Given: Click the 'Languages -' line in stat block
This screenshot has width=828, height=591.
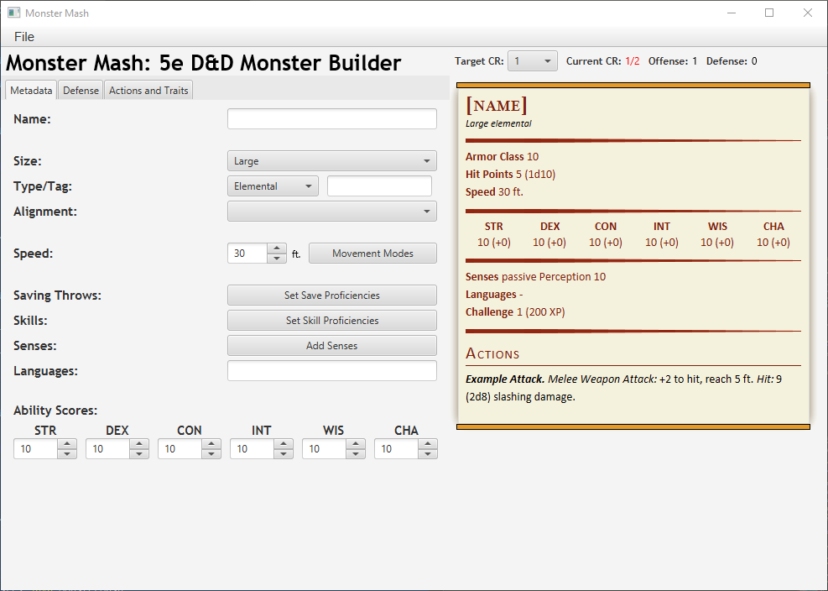Looking at the screenshot, I should click(x=494, y=295).
